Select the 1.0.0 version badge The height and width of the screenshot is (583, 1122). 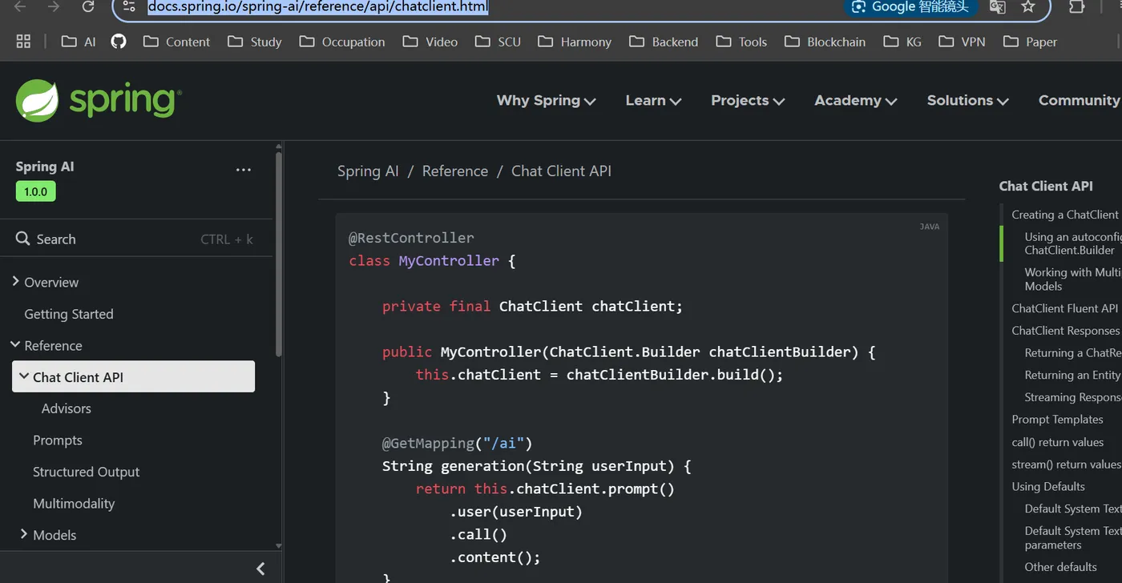click(x=35, y=191)
